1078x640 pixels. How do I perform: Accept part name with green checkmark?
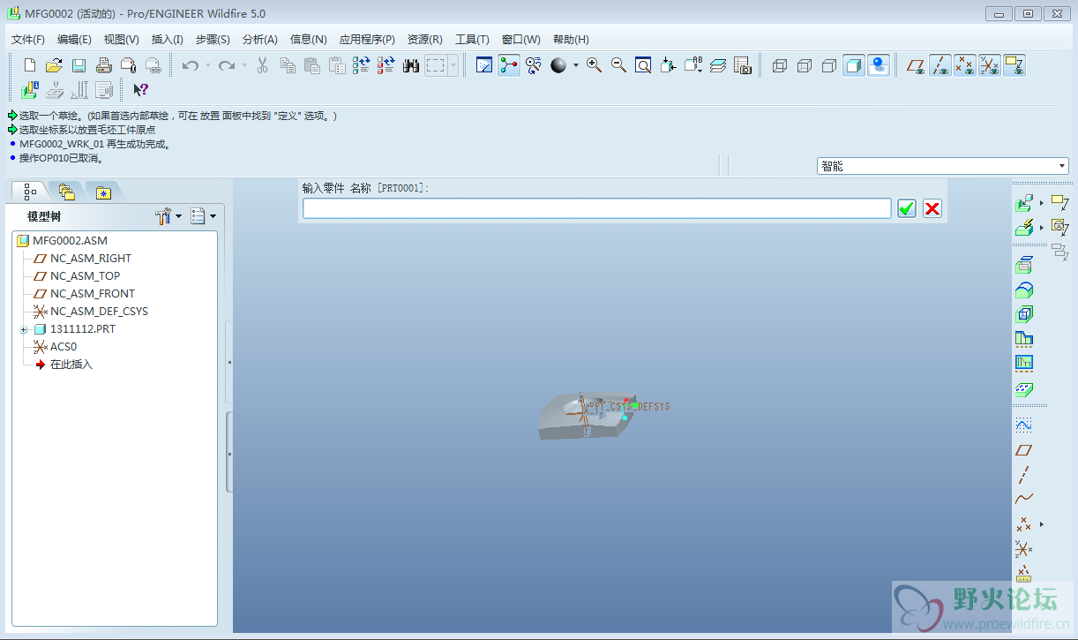tap(907, 208)
